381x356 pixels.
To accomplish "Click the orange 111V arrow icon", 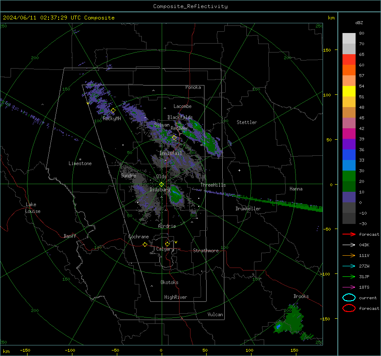I will [x=349, y=255].
